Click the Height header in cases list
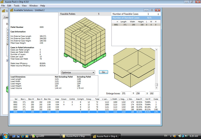 (141, 22)
